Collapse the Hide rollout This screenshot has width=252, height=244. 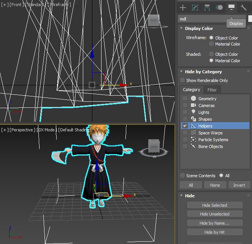coord(181,195)
